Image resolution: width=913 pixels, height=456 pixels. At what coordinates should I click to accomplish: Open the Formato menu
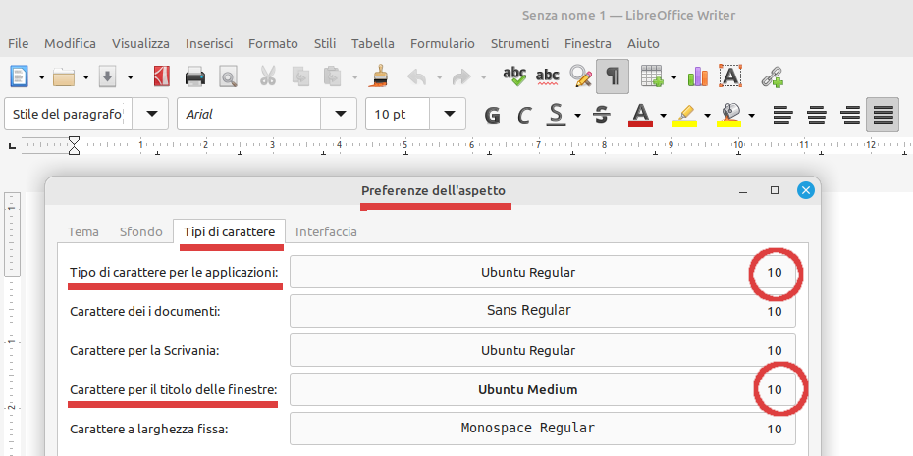coord(273,43)
